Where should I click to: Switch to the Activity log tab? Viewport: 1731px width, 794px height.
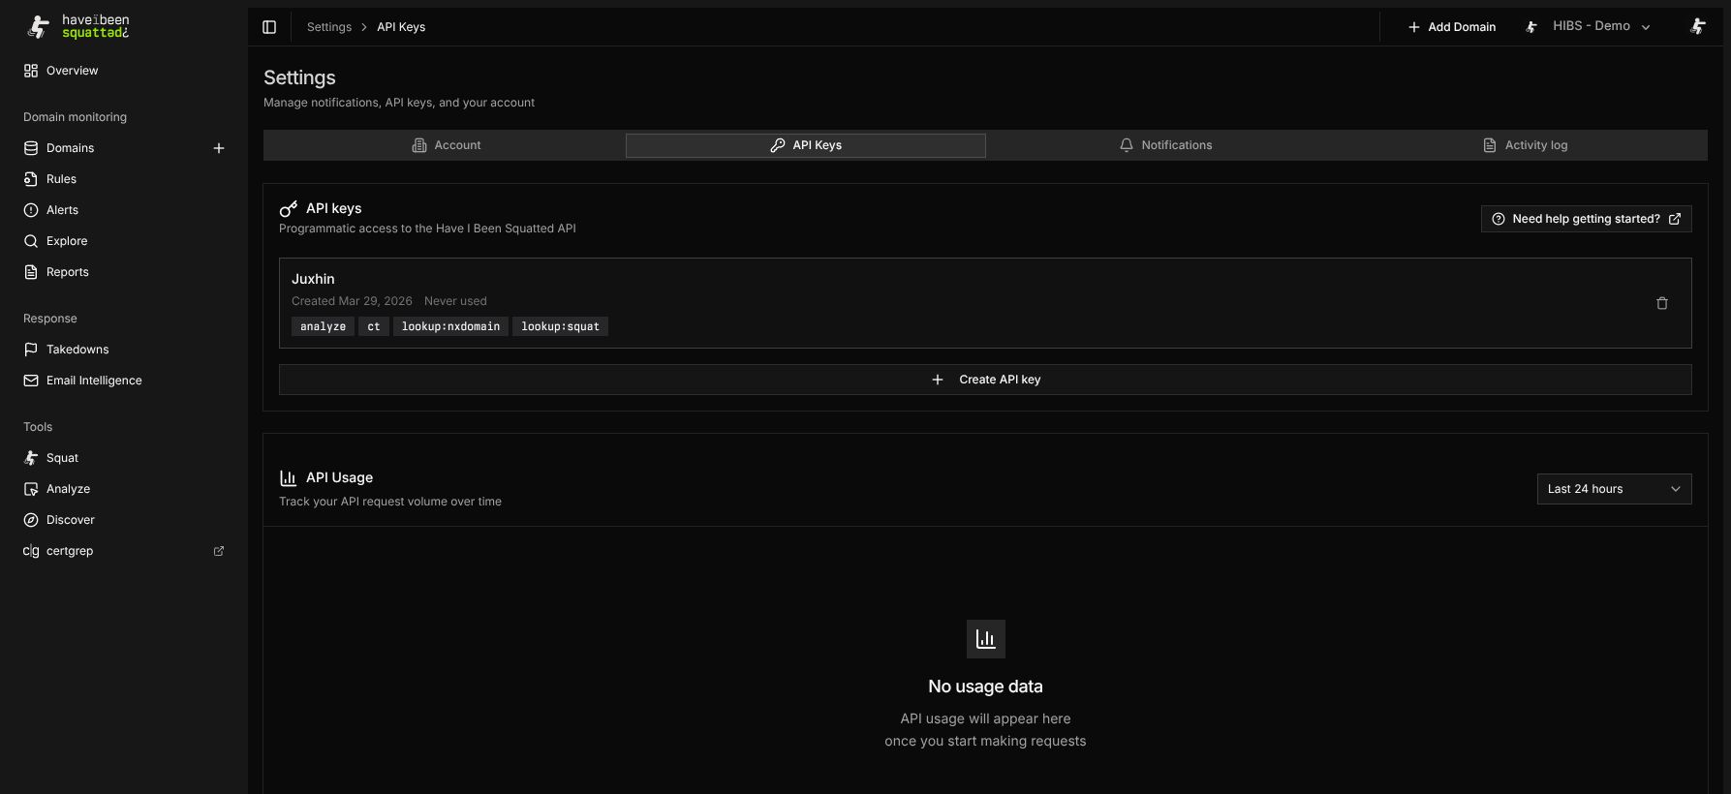[x=1526, y=145]
